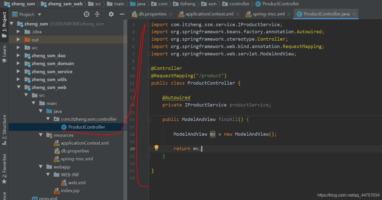The image size is (382, 200).
Task: Expand the zheng_ssm_dao module
Action: pos(18,55)
